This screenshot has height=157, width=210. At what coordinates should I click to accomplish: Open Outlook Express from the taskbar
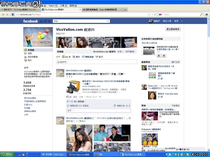pyautogui.click(x=53, y=155)
